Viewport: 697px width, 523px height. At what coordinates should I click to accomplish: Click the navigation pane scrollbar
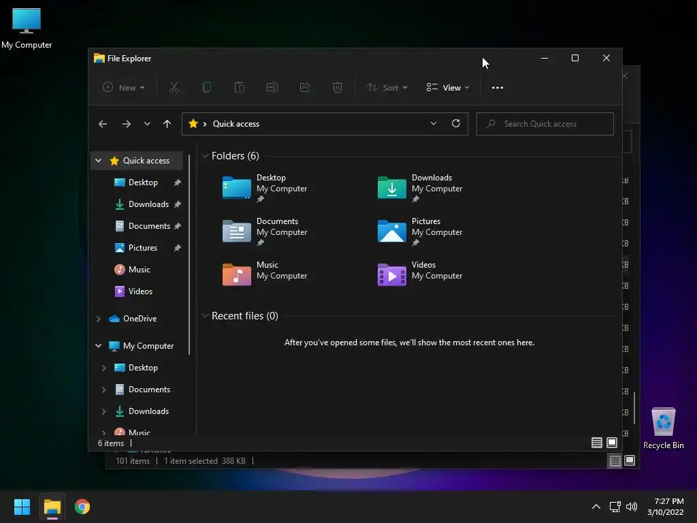[189, 255]
